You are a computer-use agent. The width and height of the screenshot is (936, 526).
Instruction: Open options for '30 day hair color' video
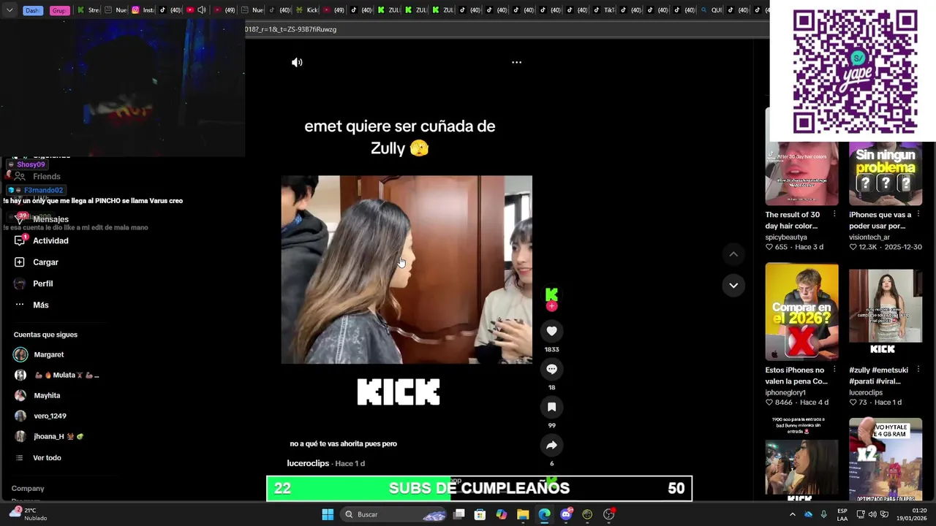[834, 215]
